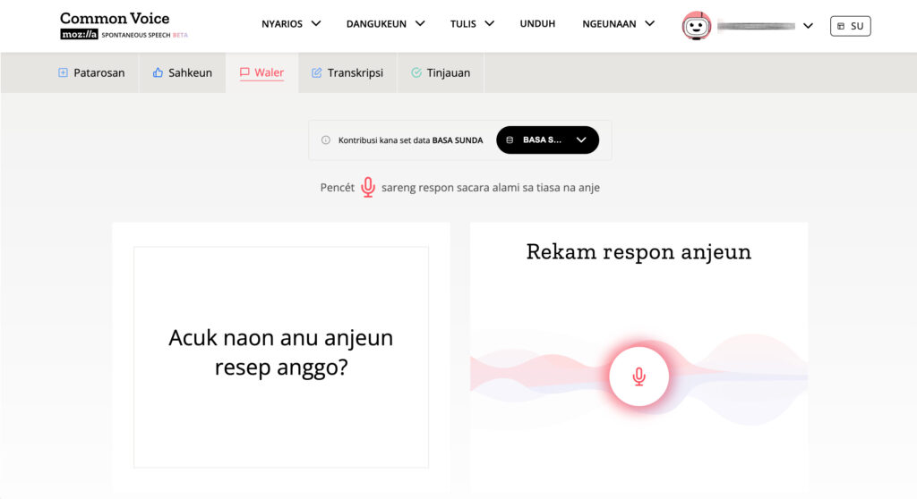Click the database icon in Basa Sunda selector
Screen dimensions: 917x499
pos(510,140)
